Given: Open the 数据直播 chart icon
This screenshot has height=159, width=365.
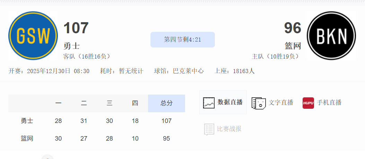Looking at the screenshot, I should [x=209, y=103].
